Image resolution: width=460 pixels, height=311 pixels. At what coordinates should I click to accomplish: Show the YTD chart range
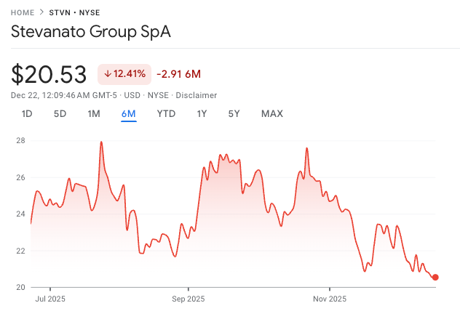click(x=166, y=113)
